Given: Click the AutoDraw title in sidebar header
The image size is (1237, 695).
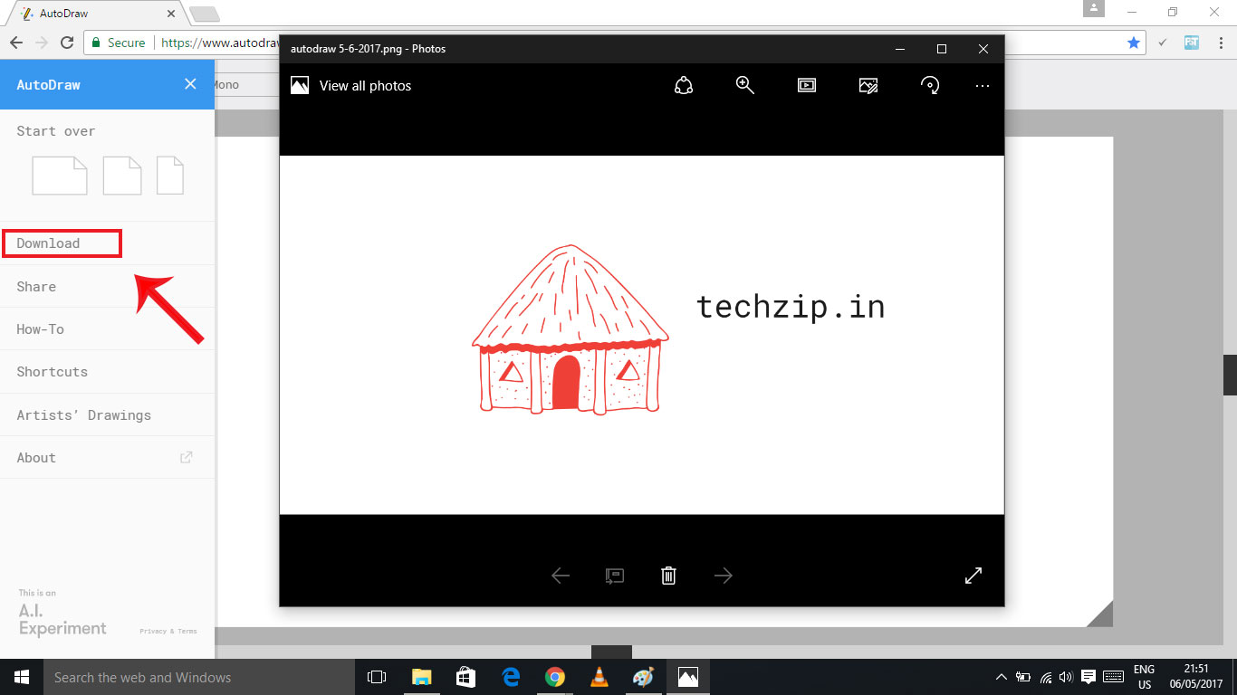Looking at the screenshot, I should [x=49, y=85].
